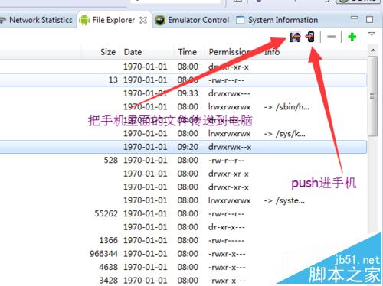Select the File Explorer tab
The image size is (383, 286).
coord(113,20)
